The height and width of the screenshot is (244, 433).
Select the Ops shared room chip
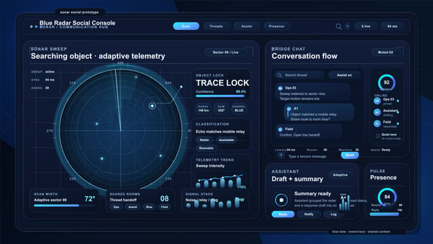117,207
